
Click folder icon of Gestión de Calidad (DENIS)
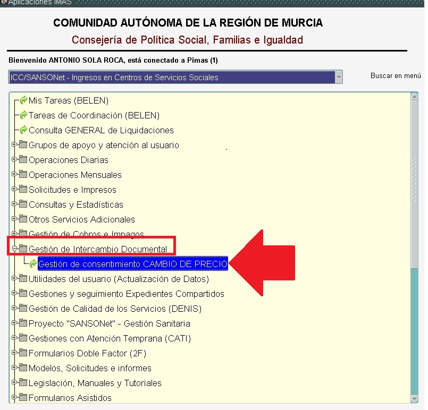tap(23, 309)
